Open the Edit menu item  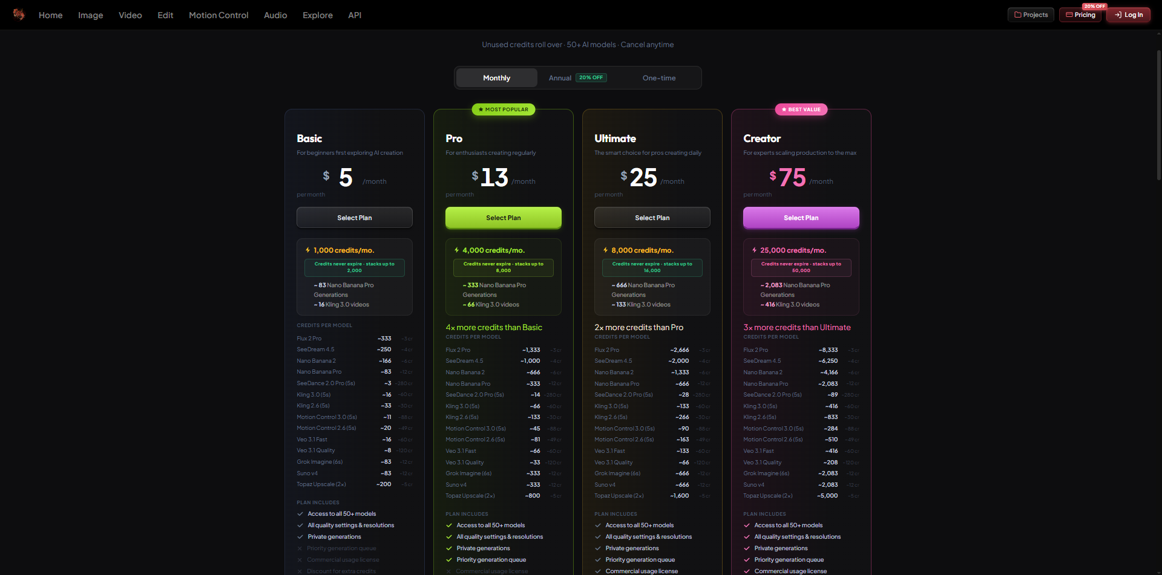click(x=165, y=15)
